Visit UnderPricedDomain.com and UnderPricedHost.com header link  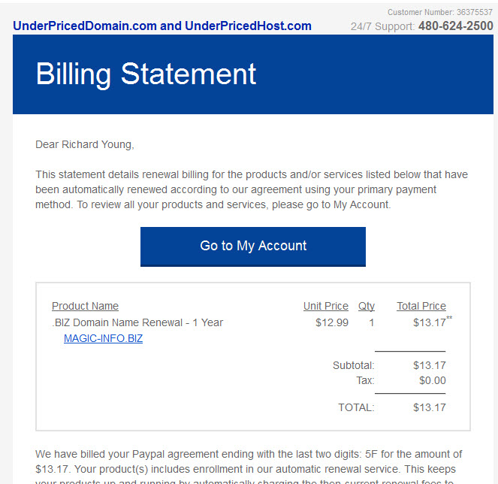[x=162, y=26]
